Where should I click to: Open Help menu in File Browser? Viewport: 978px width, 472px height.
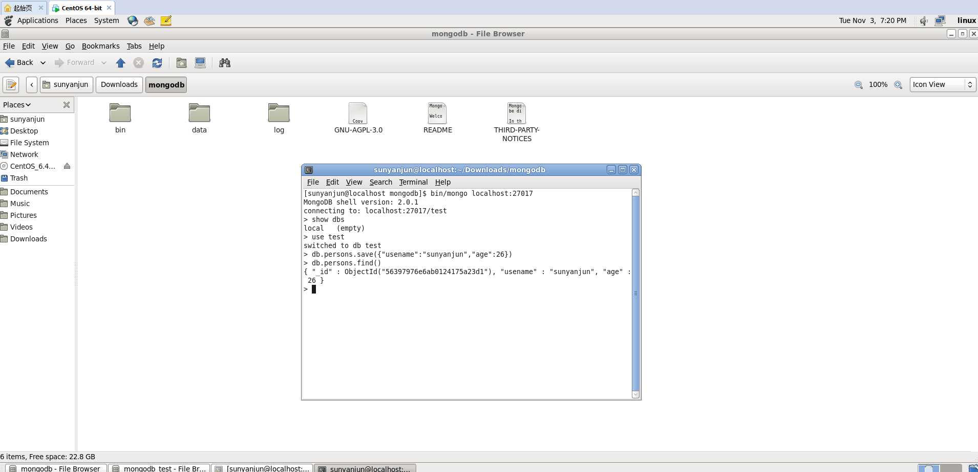pos(157,46)
